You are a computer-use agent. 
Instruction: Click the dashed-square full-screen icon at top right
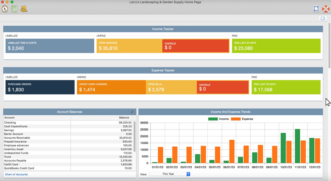click(316, 9)
